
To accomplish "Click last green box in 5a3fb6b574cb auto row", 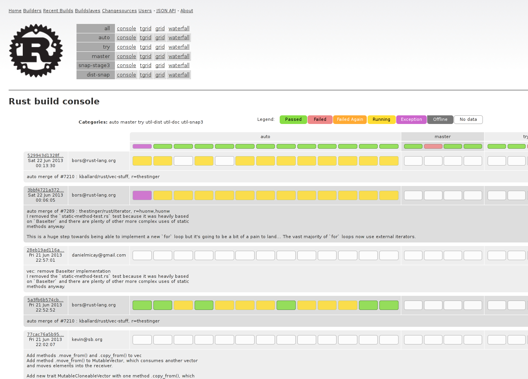I will (389, 305).
